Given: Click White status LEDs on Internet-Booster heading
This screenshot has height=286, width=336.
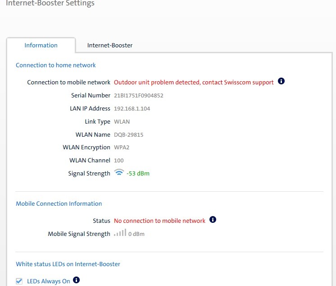Looking at the screenshot, I should tap(68, 264).
